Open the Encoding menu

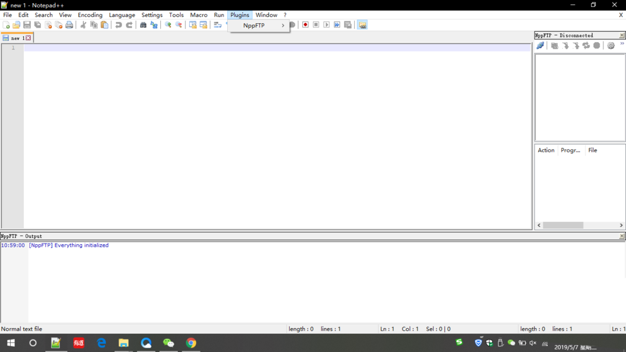point(90,15)
